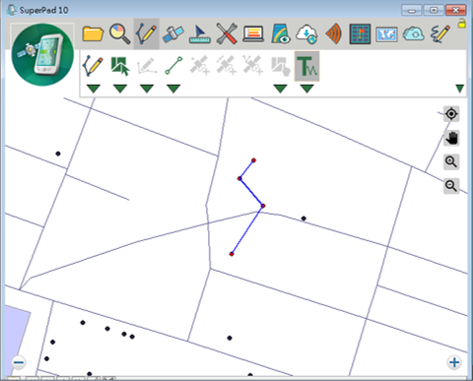Expand dropdown under the sketch pencil tool
The width and height of the screenshot is (473, 381).
tap(94, 89)
